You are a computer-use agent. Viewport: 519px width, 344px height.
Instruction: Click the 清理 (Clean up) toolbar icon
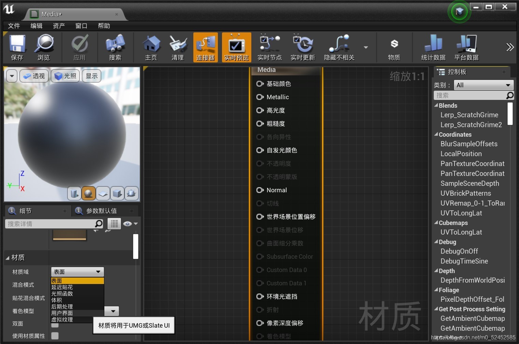pos(178,47)
